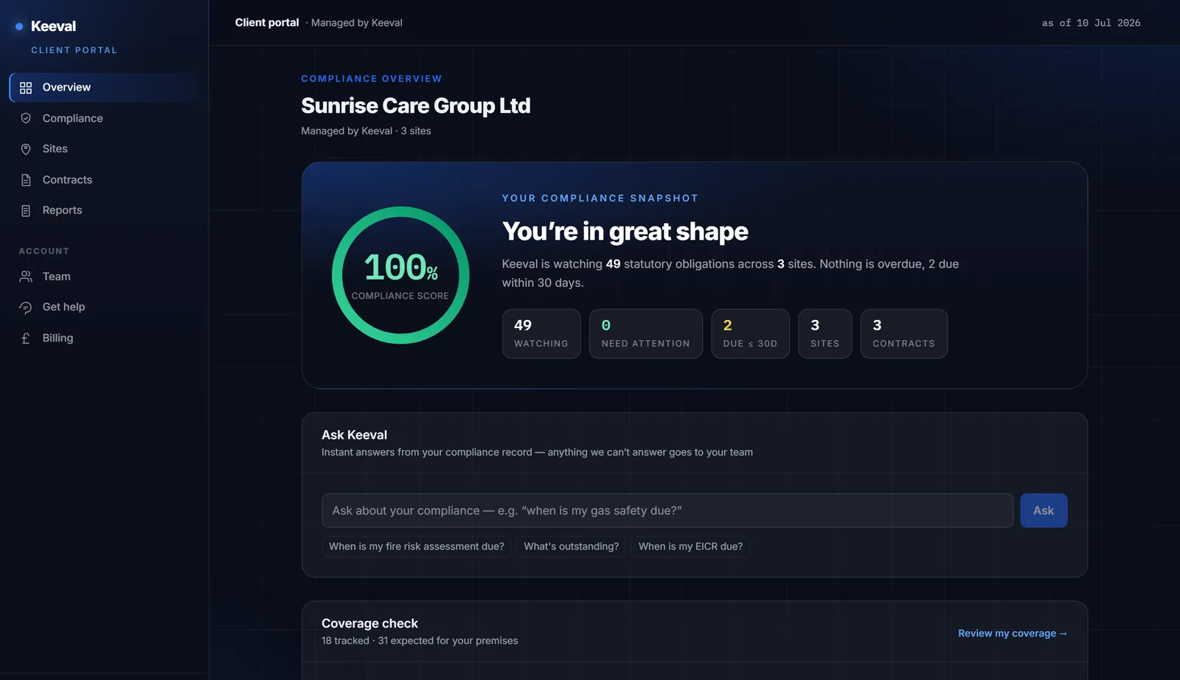Click the blue dot beside the Keeval logo
Image resolution: width=1180 pixels, height=680 pixels.
(19, 27)
